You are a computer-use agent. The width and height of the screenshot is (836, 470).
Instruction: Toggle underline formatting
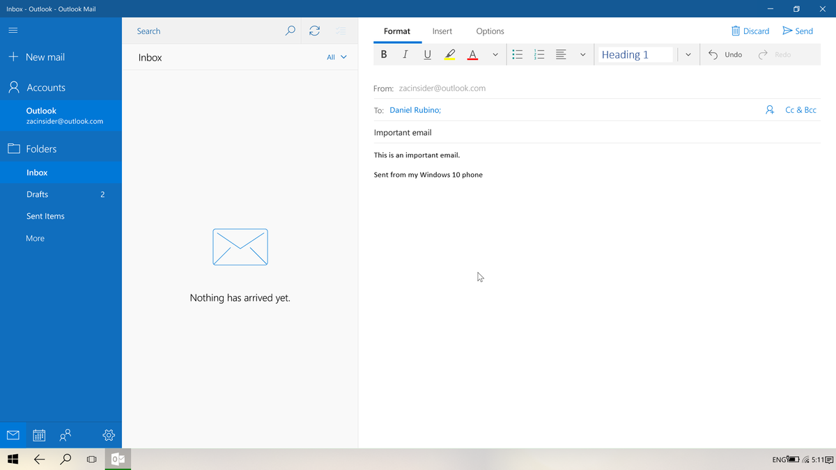(427, 54)
